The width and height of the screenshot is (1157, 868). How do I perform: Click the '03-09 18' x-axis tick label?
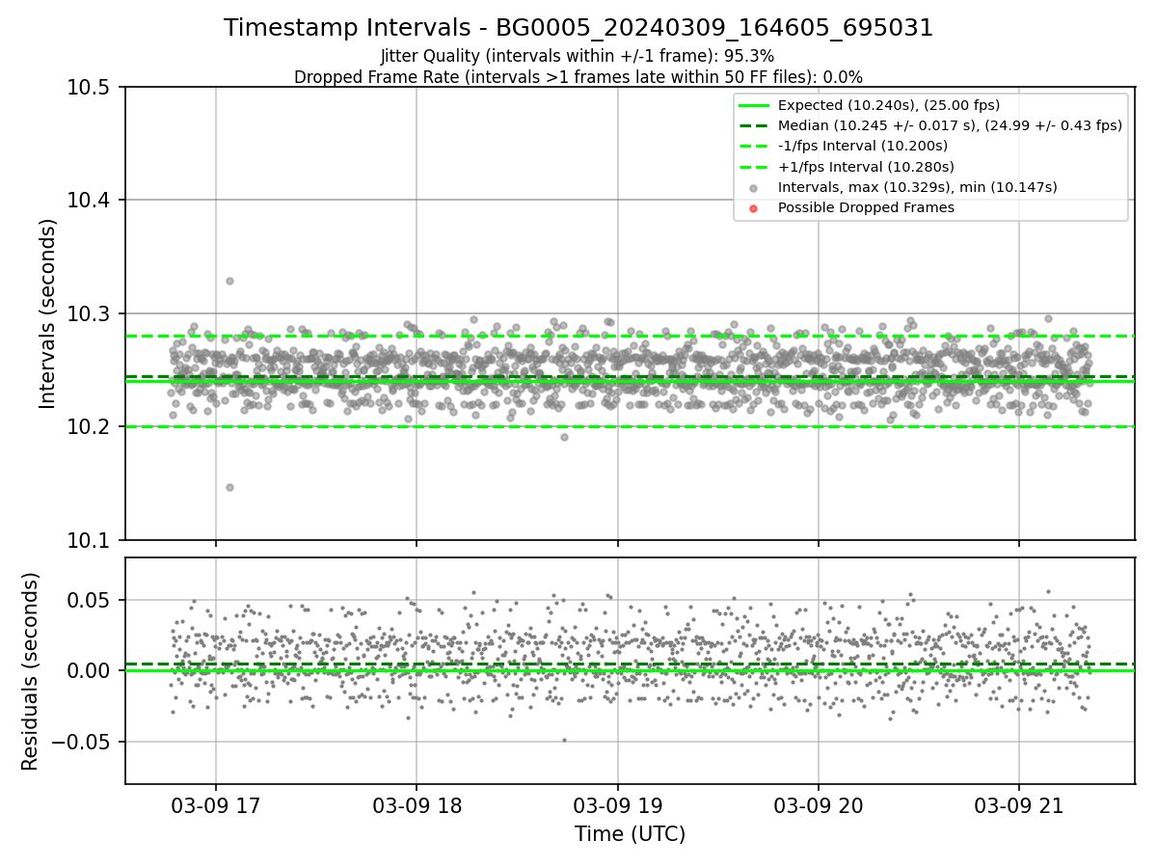click(417, 806)
